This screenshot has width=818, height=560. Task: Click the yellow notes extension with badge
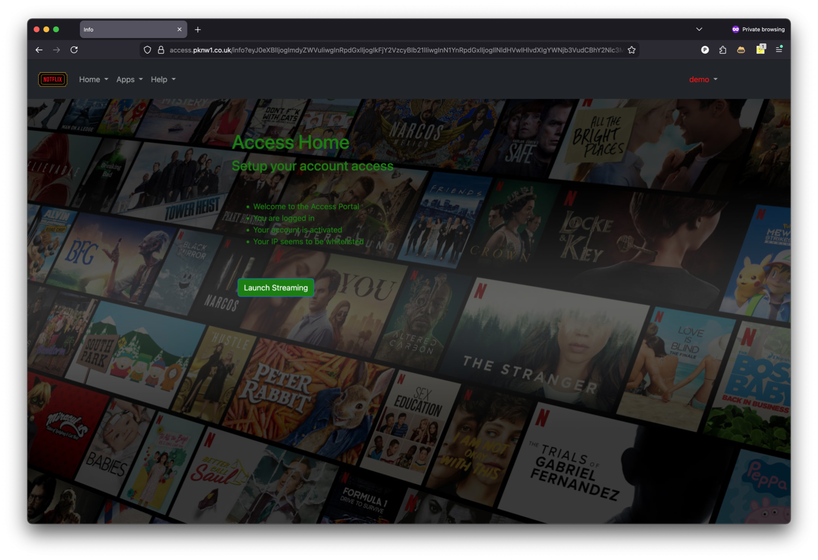click(761, 49)
